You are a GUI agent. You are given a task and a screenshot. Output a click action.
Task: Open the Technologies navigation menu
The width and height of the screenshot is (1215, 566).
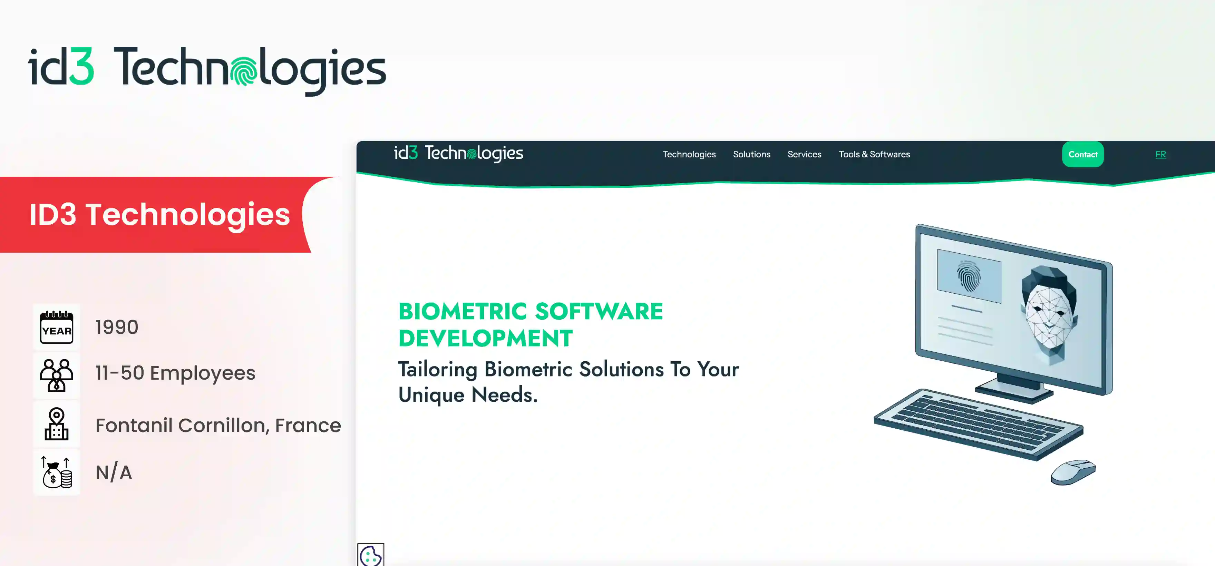tap(689, 154)
